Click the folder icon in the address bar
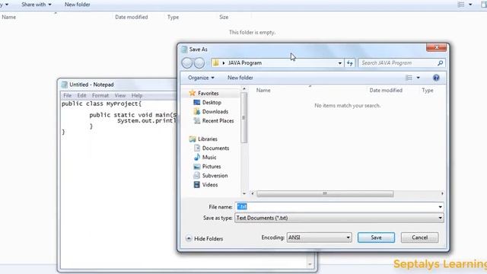Image resolution: width=487 pixels, height=274 pixels. point(215,62)
